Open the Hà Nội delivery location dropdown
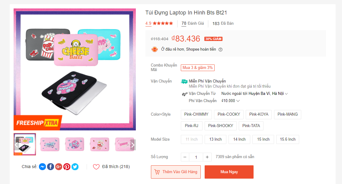This screenshot has width=342, height=184. pos(286,93)
